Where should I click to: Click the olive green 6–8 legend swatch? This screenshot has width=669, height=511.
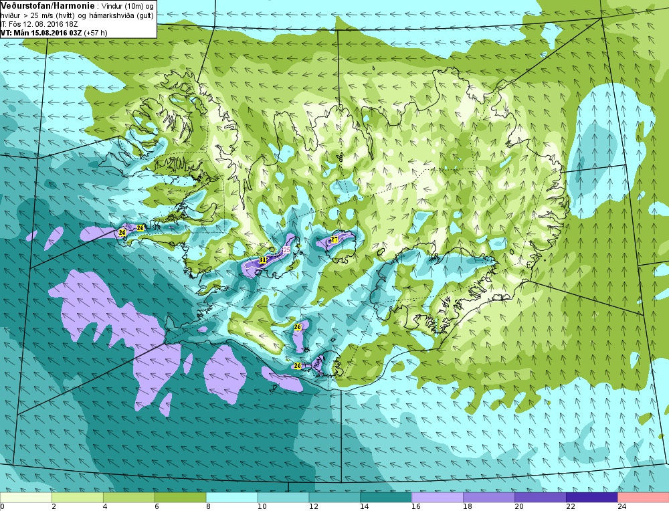tap(180, 498)
